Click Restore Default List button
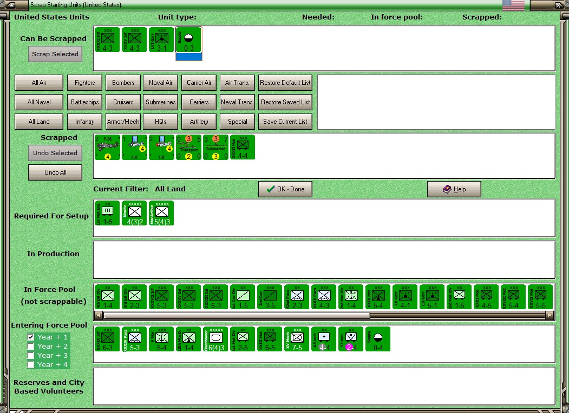Screen dimensions: 569x413 (285, 83)
